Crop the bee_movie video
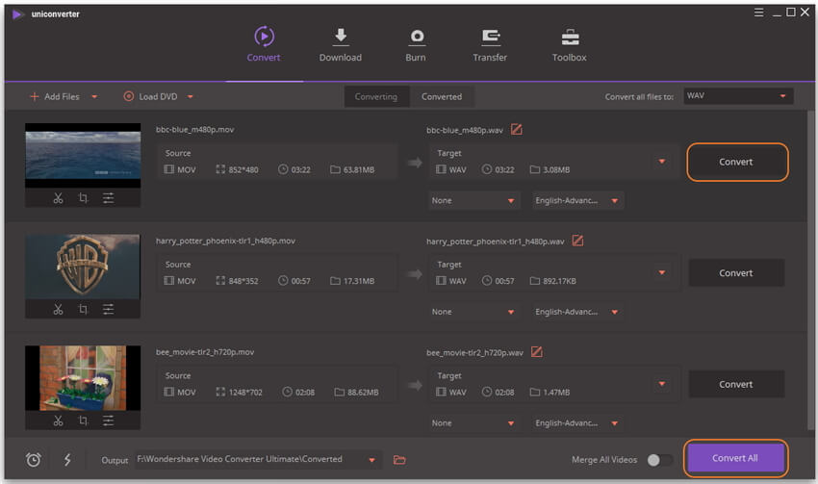 [83, 420]
